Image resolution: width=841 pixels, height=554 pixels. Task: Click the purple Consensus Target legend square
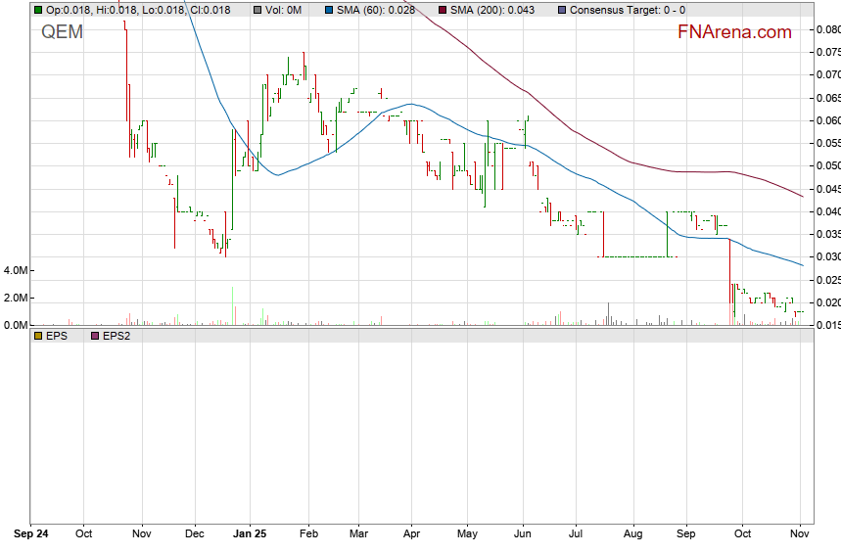[561, 10]
